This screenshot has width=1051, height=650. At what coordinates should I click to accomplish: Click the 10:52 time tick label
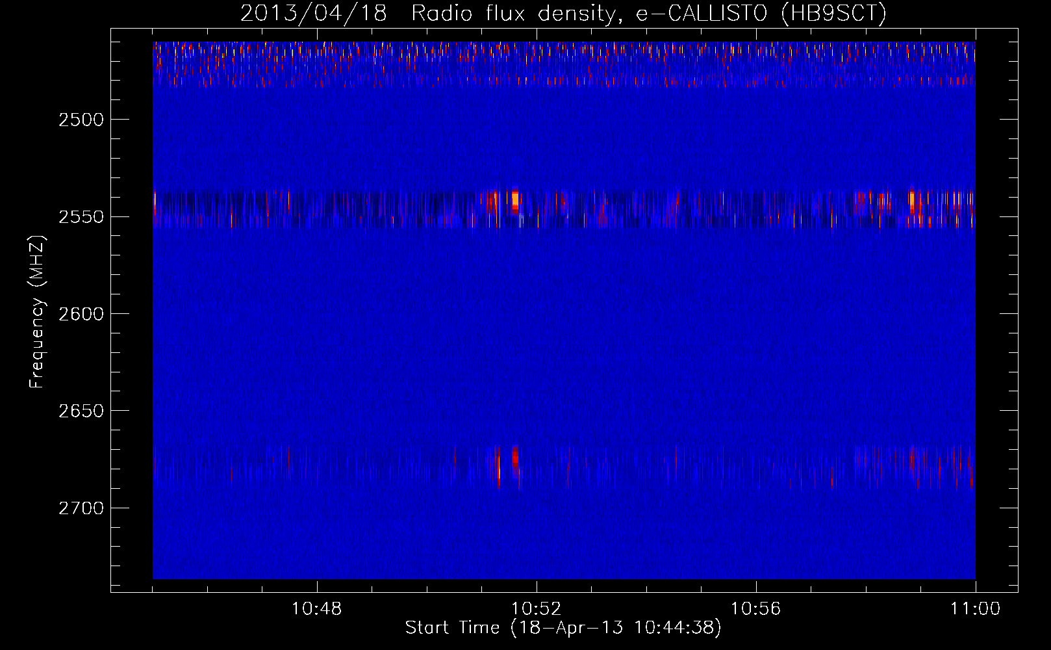(537, 609)
